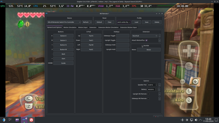
Task: Click the Dolphin icon in Wii Remote title bar
Action: [x=47, y=14]
